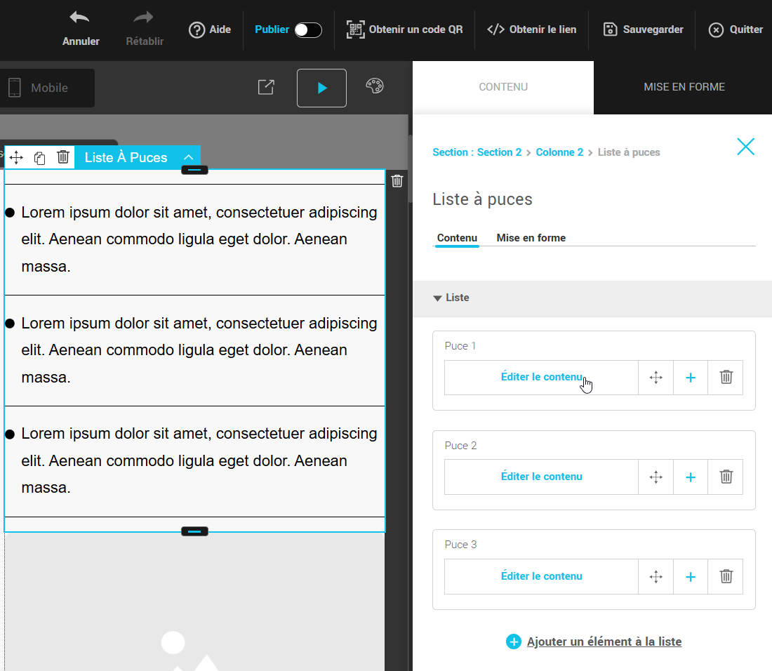This screenshot has width=772, height=671.
Task: Click the open-in-new-window preview icon
Action: tap(266, 87)
